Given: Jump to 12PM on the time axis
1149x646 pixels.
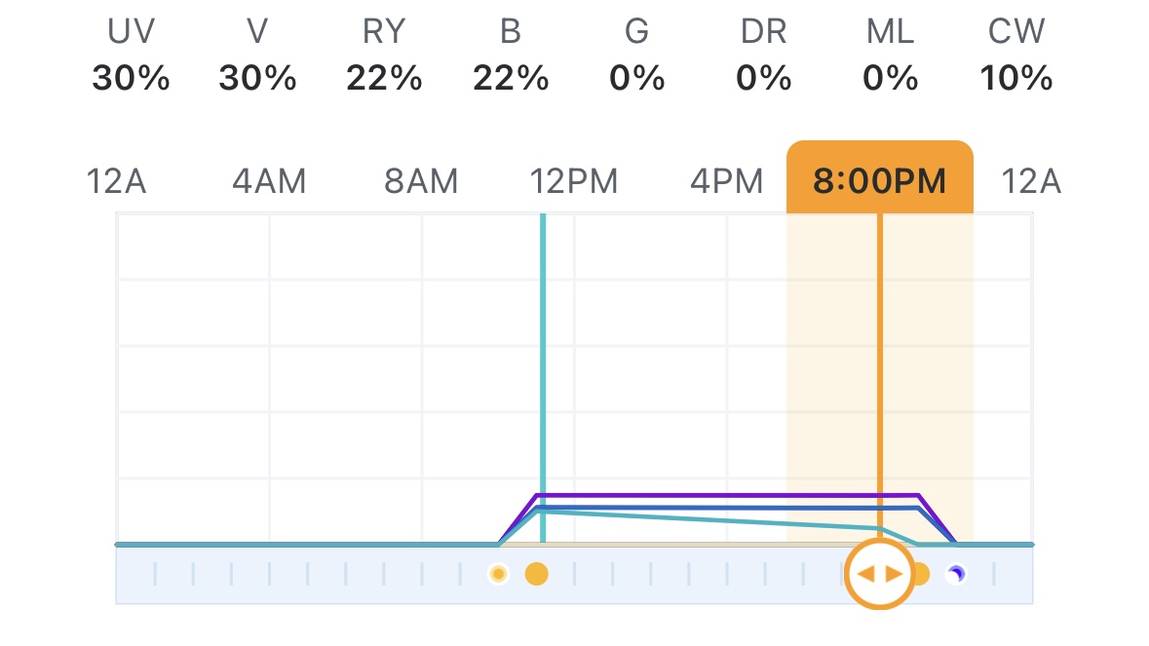Looking at the screenshot, I should pyautogui.click(x=574, y=181).
